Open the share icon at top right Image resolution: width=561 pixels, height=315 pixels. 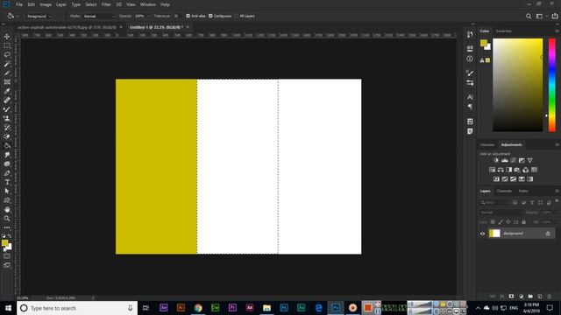click(555, 16)
